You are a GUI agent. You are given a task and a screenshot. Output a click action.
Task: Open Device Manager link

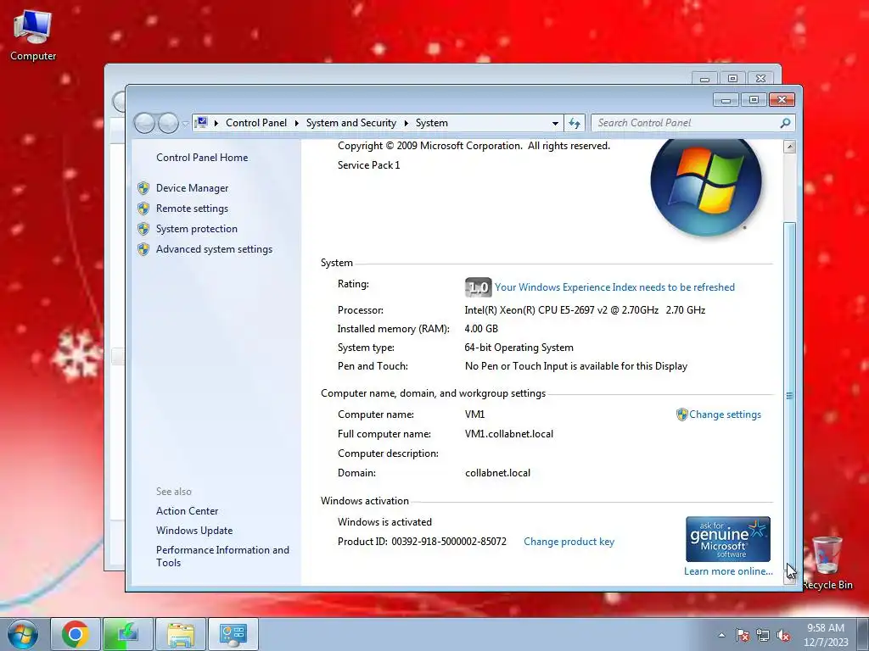coord(193,188)
